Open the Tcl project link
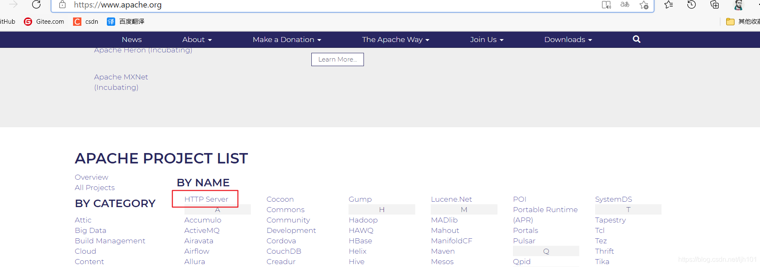This screenshot has width=760, height=267. click(x=600, y=230)
